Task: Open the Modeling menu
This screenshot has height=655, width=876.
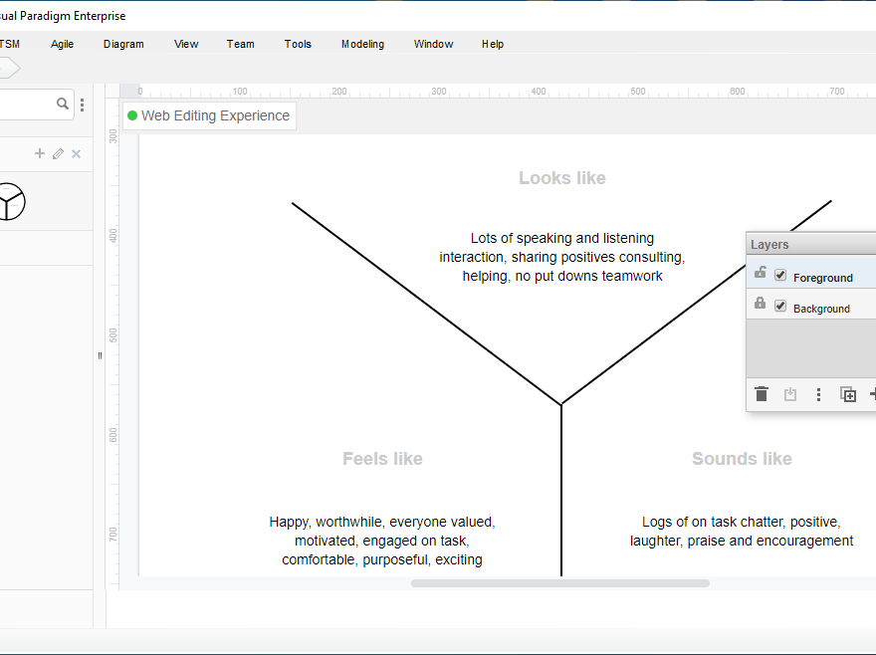Action: click(x=362, y=44)
